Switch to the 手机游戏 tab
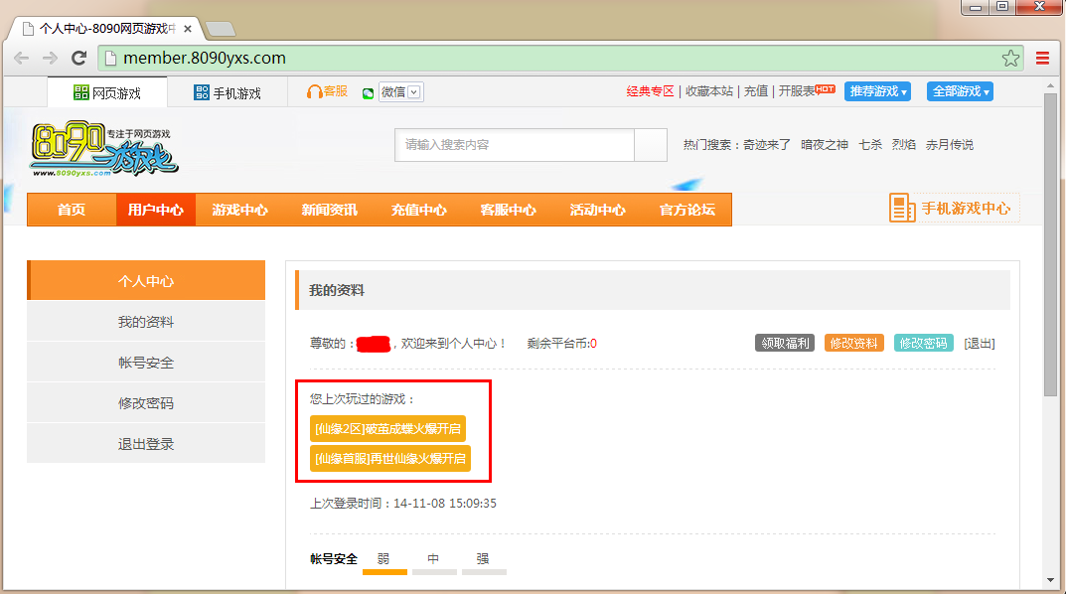The height and width of the screenshot is (594, 1066). coord(227,93)
